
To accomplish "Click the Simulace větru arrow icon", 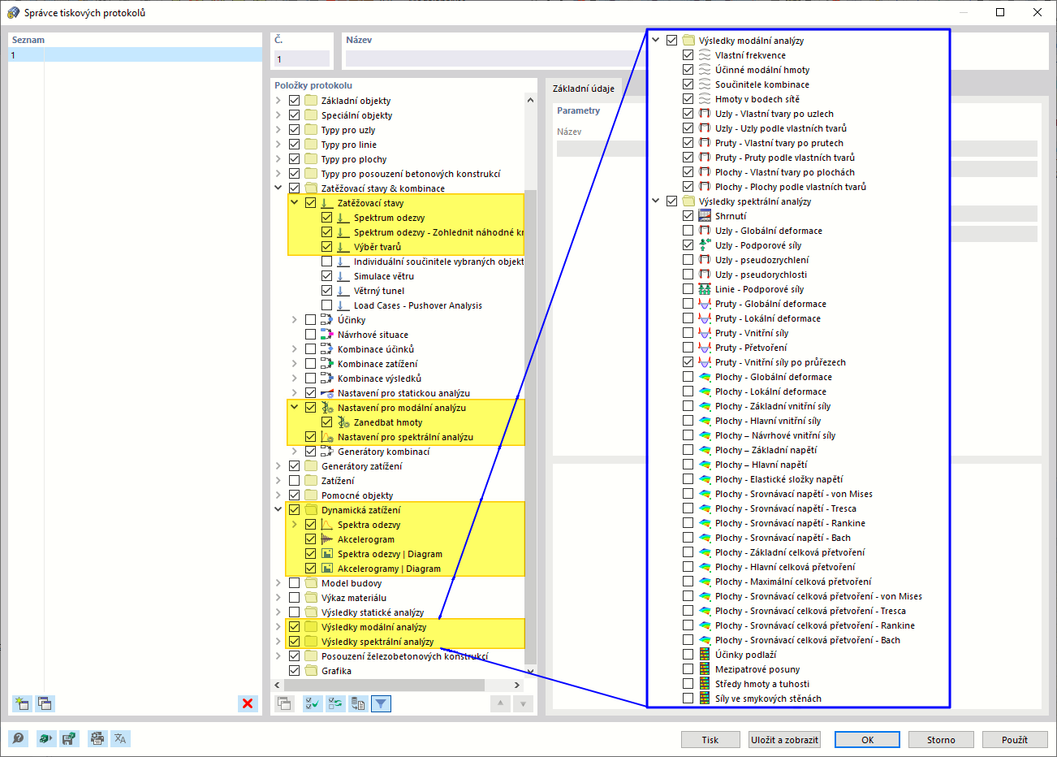I will (x=343, y=276).
